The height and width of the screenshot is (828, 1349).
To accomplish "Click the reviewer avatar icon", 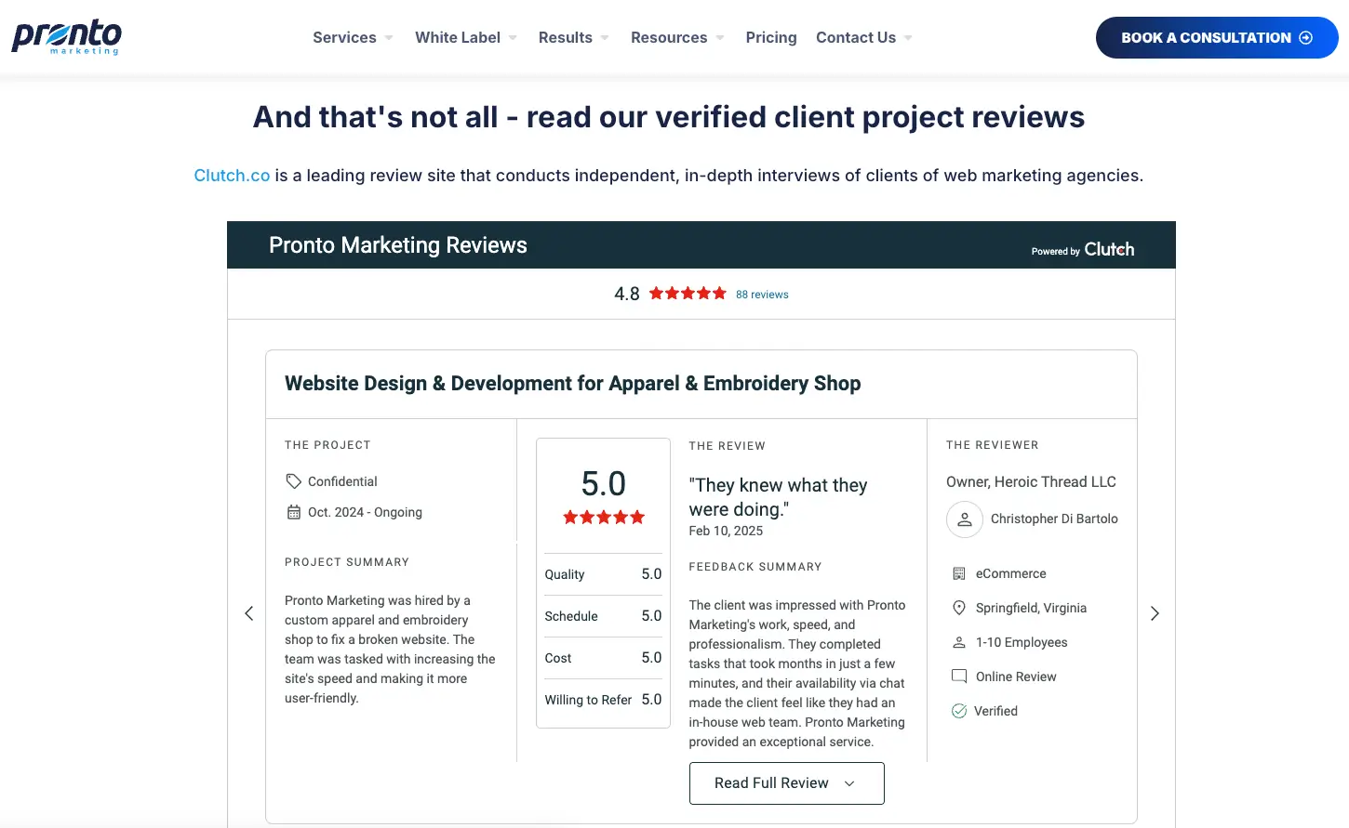I will [964, 519].
